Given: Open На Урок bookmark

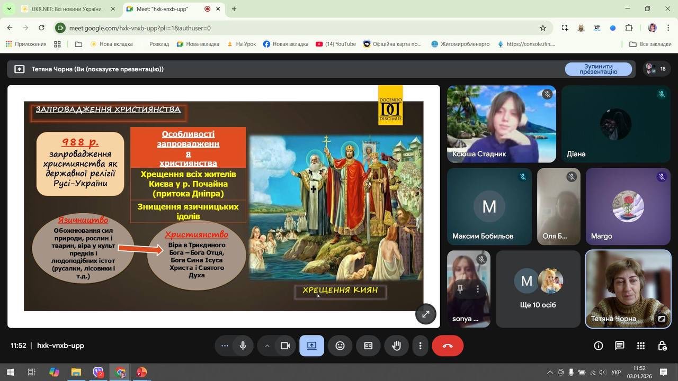Looking at the screenshot, I should (x=241, y=44).
